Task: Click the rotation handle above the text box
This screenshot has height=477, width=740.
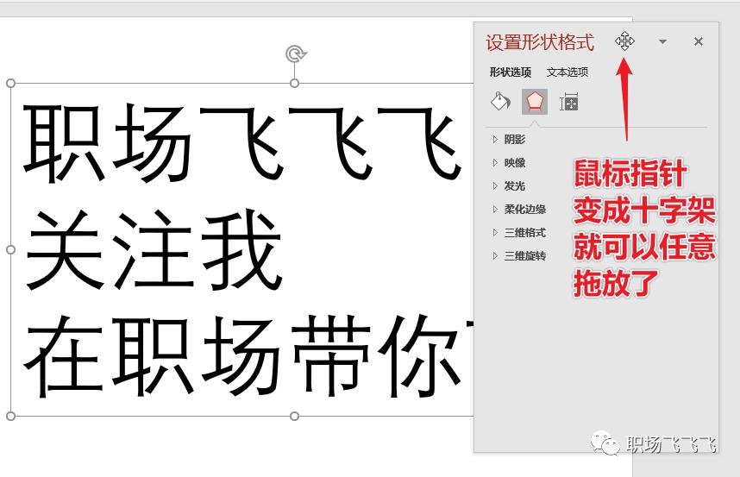Action: [295, 55]
